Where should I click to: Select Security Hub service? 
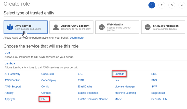coord(159,99)
